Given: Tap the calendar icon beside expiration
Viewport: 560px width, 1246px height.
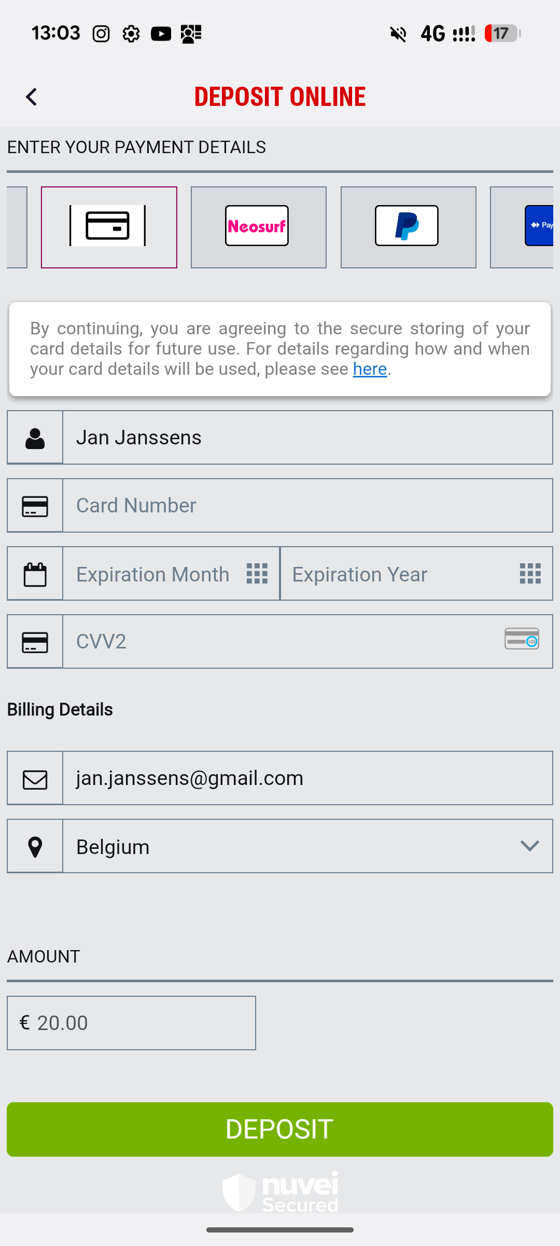Looking at the screenshot, I should [35, 574].
